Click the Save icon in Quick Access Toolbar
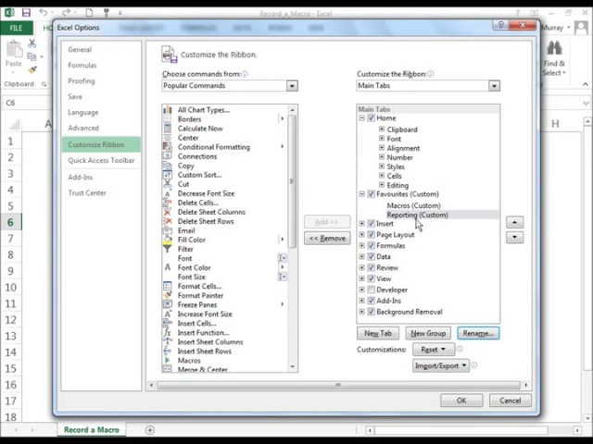 (x=26, y=13)
